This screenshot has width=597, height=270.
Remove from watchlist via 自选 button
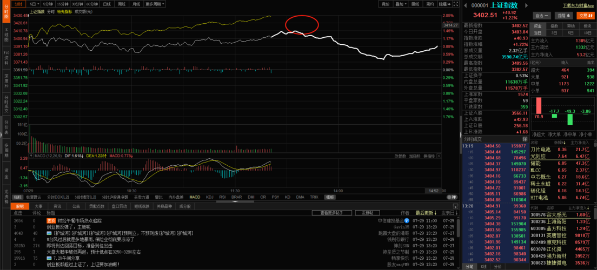tap(542, 16)
